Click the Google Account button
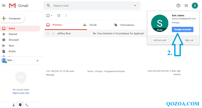202x108 pixels. [183, 29]
